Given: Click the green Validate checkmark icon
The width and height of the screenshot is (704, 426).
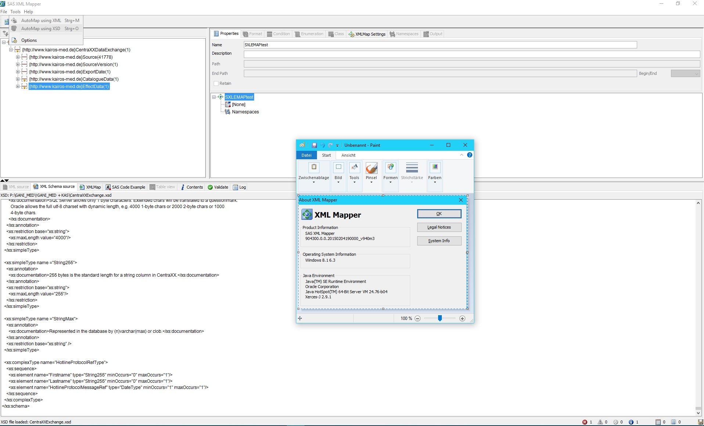Looking at the screenshot, I should (x=210, y=187).
